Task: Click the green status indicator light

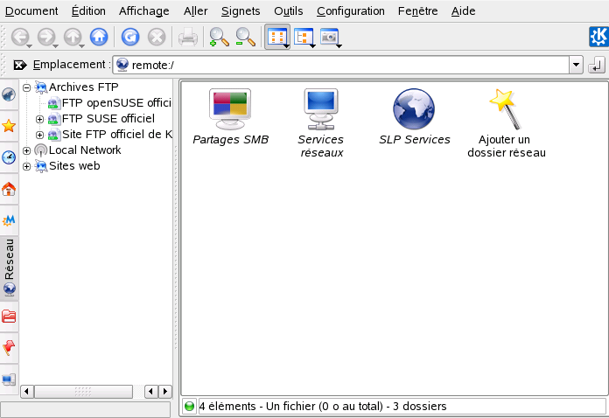Action: [190, 407]
